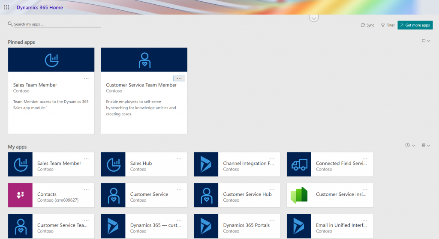Open the pinned Customer Service Team Member person icon
The height and width of the screenshot is (239, 439).
click(x=144, y=60)
